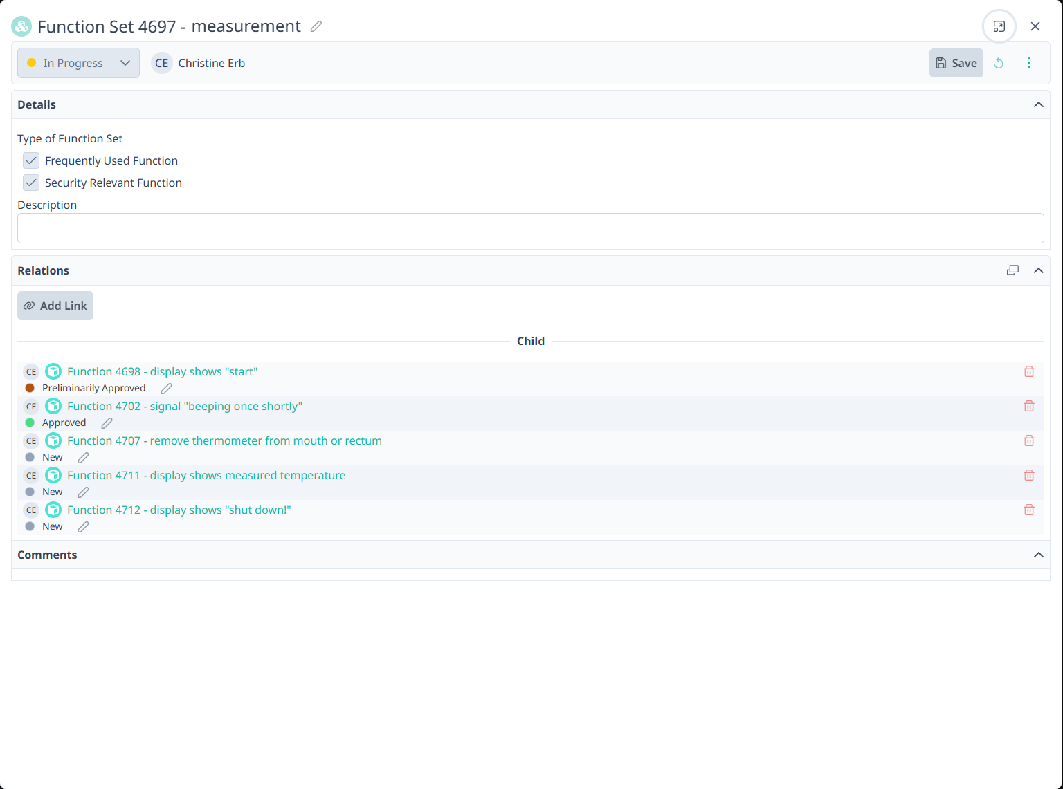Click CE avatar on Function 4711 row
This screenshot has height=789, width=1063.
pyautogui.click(x=31, y=475)
